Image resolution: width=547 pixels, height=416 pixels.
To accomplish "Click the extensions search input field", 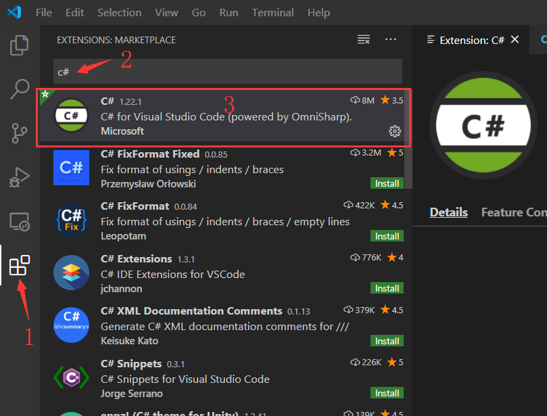I will [227, 72].
